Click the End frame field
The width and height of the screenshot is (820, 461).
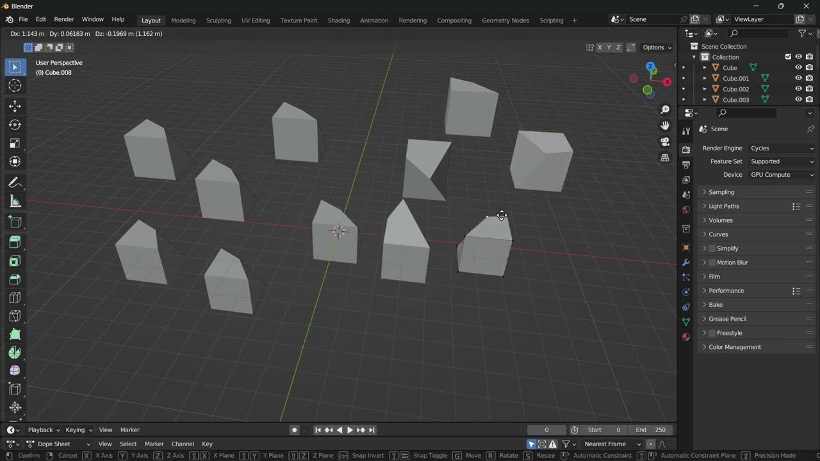651,430
